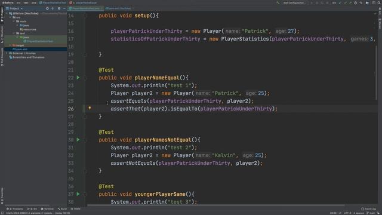Screen dimensions: 382x215
Task: Run the youngerPlayerSame test from the gutter
Action: tap(78, 194)
